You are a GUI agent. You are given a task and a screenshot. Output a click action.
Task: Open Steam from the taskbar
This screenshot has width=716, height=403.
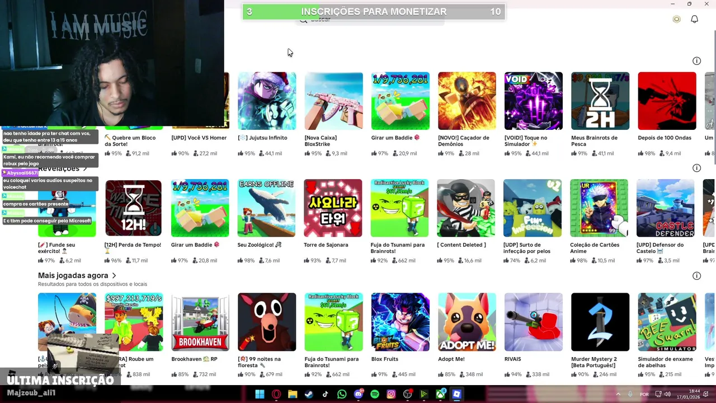(x=309, y=395)
